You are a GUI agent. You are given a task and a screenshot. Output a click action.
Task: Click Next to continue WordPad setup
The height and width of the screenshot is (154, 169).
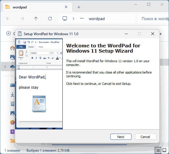pyautogui.click(x=121, y=137)
